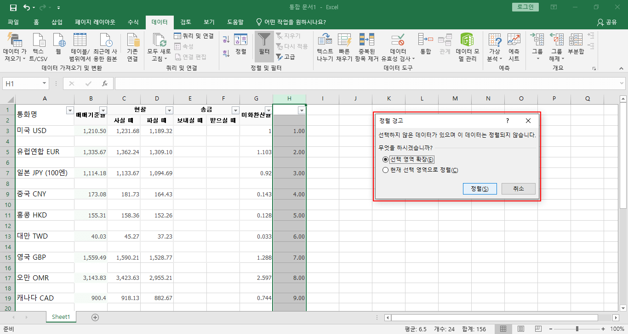Open existing connections (기존 연결)
The image size is (628, 334).
coord(132,47)
